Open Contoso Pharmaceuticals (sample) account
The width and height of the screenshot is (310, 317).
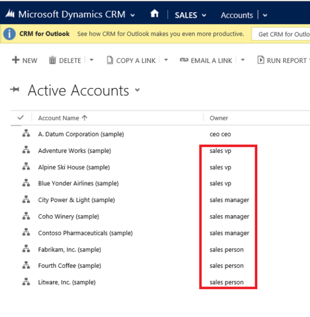click(85, 233)
